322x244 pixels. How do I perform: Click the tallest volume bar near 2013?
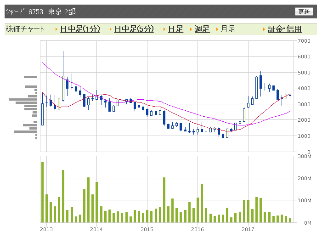point(43,192)
